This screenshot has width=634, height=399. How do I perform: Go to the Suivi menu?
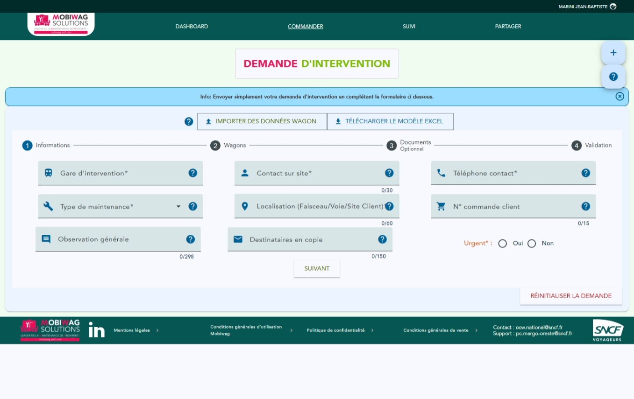(x=409, y=27)
